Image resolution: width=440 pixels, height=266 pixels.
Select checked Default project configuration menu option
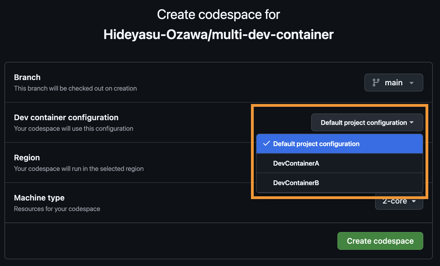pyautogui.click(x=340, y=144)
